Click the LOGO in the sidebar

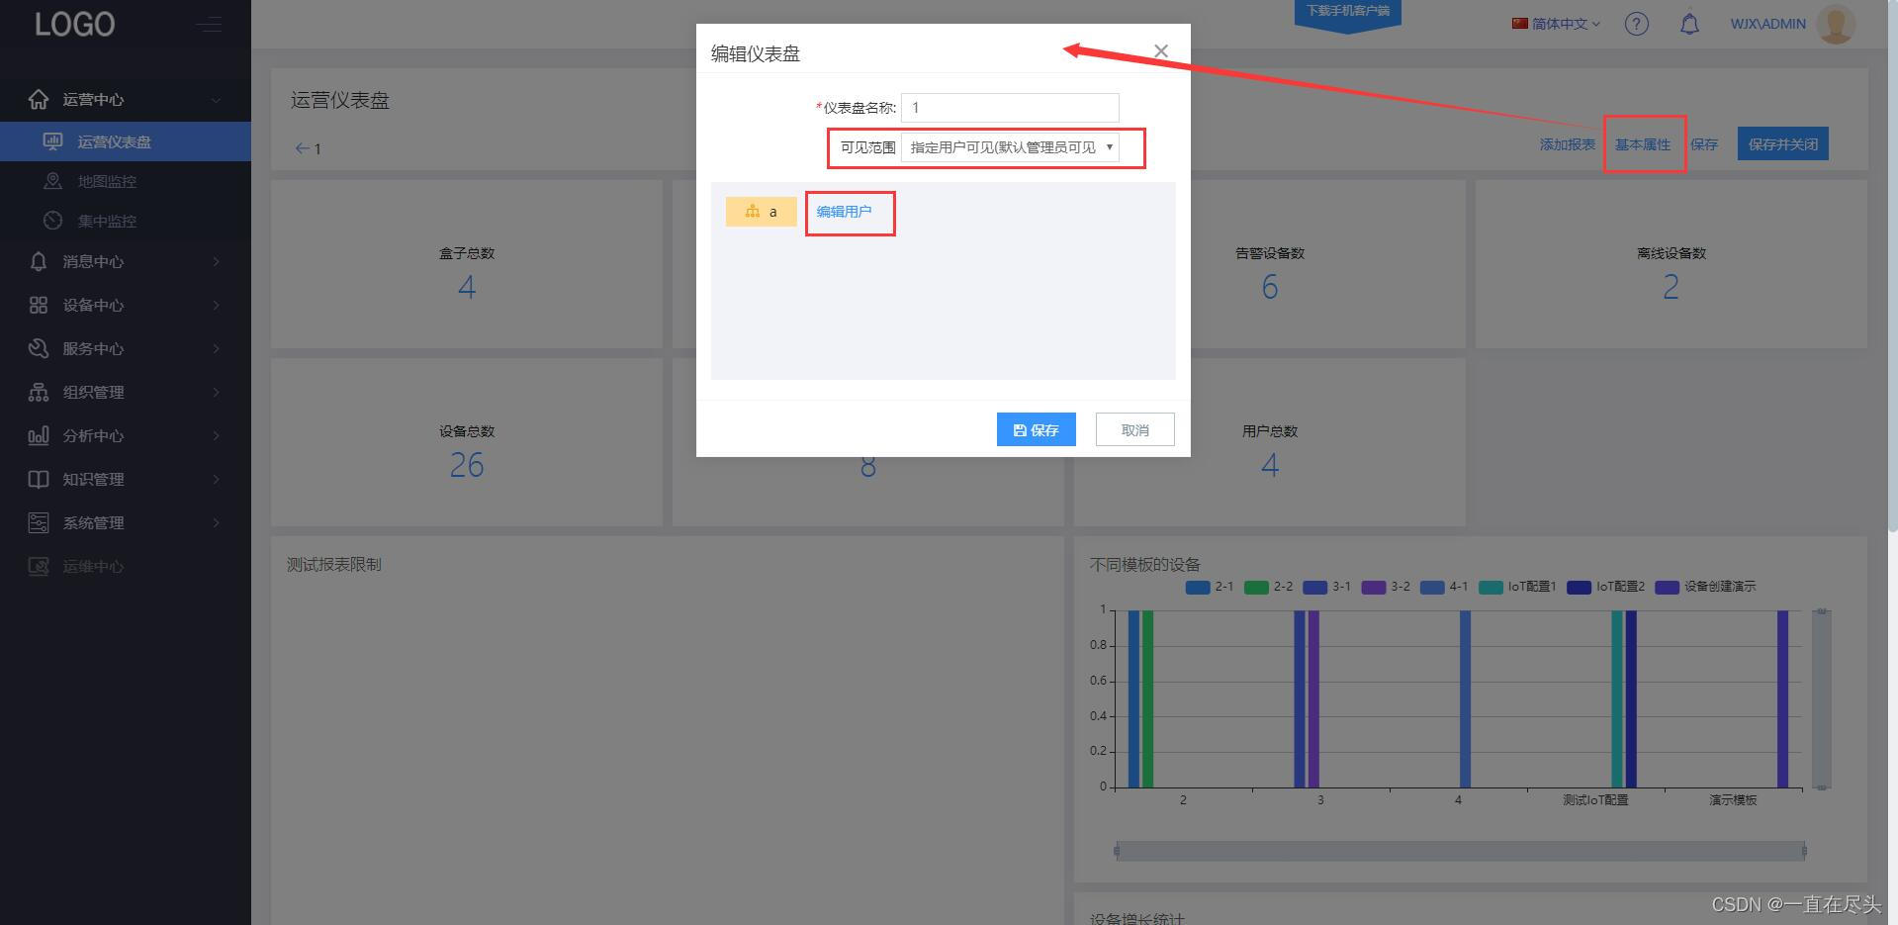75,24
